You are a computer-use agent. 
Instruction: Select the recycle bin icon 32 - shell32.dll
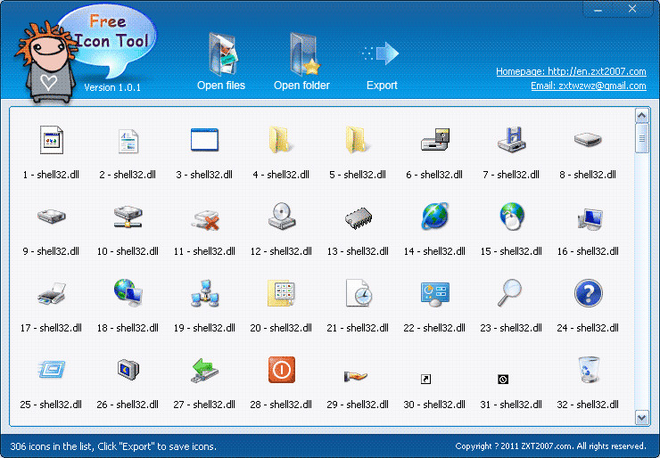(588, 382)
